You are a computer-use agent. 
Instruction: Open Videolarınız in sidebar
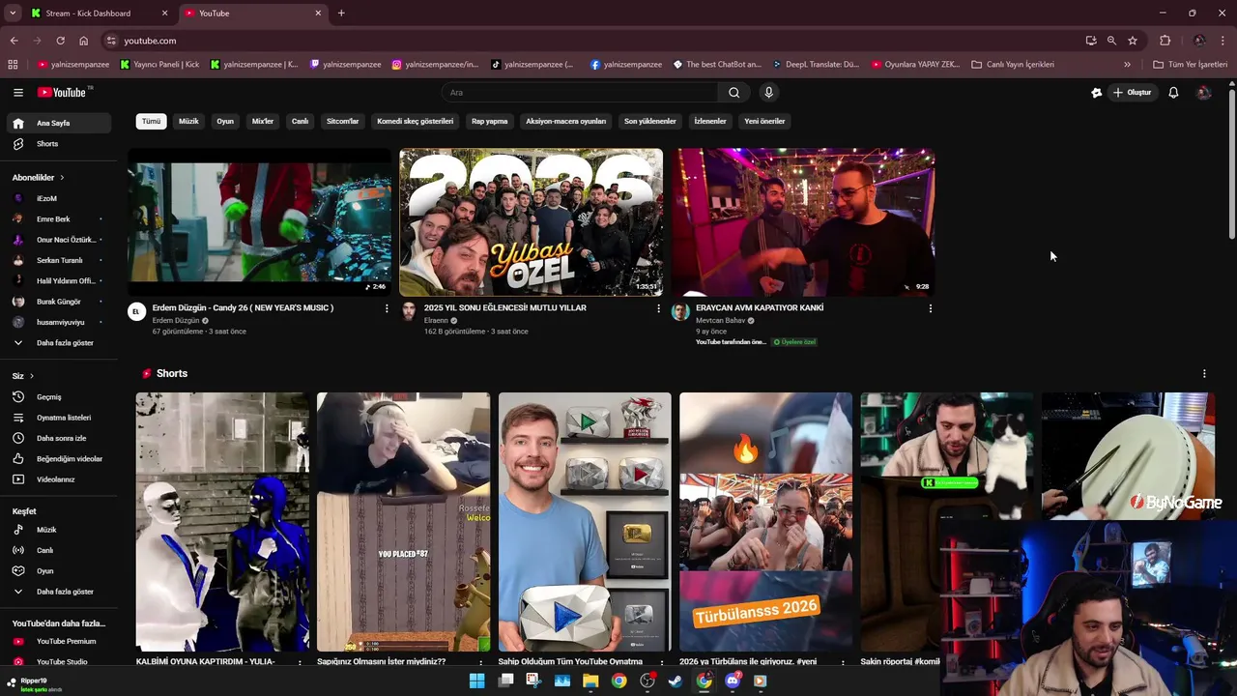pos(57,479)
